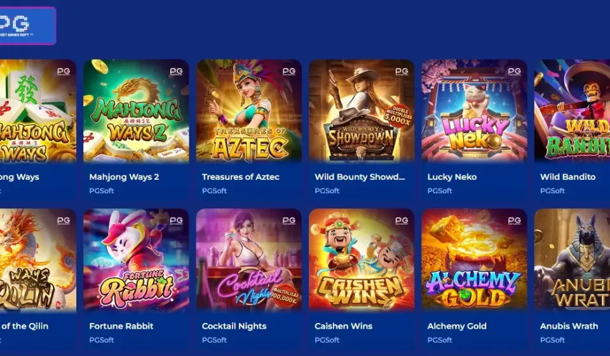Launch the Wild Bounty Showdown game image
Image resolution: width=610 pixels, height=356 pixels.
point(362,111)
